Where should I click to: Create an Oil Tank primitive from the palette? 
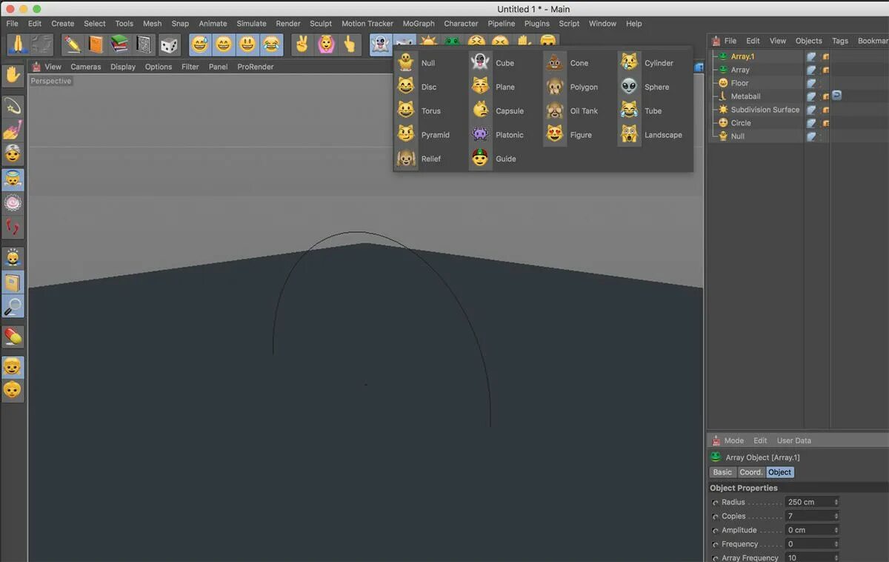[572, 111]
